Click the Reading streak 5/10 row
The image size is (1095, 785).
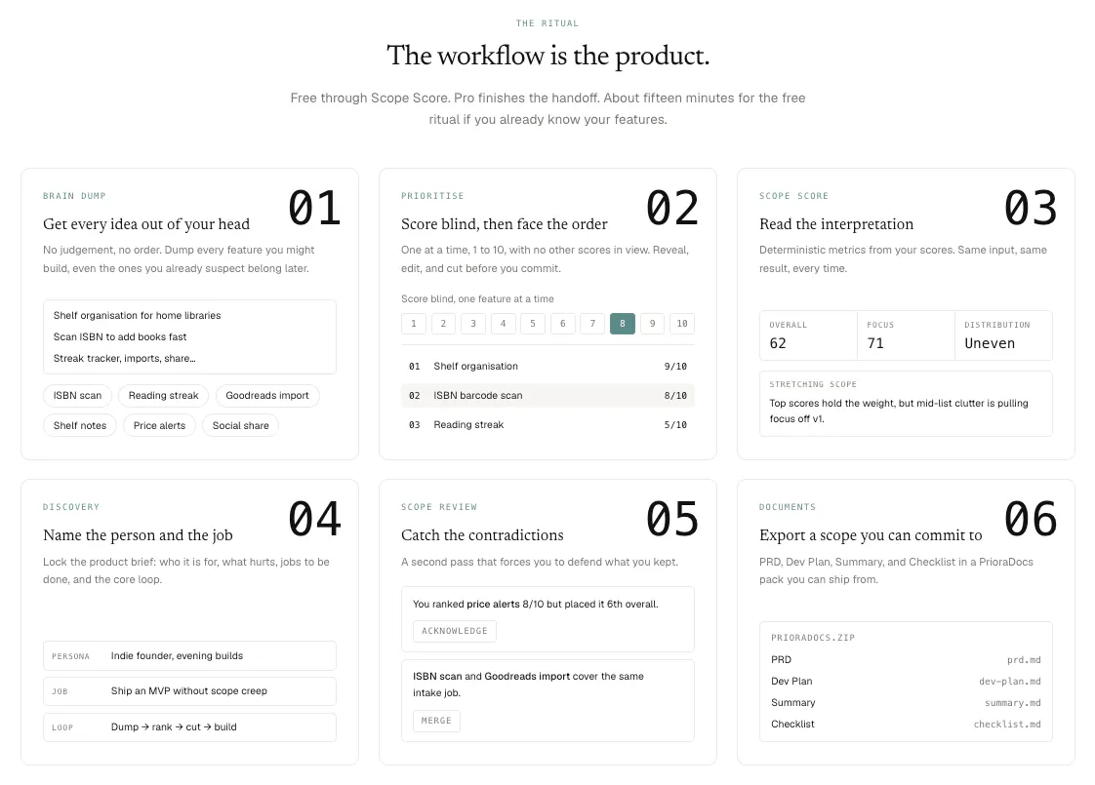[x=547, y=425]
